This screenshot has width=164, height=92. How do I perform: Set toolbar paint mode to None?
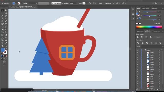(6, 56)
